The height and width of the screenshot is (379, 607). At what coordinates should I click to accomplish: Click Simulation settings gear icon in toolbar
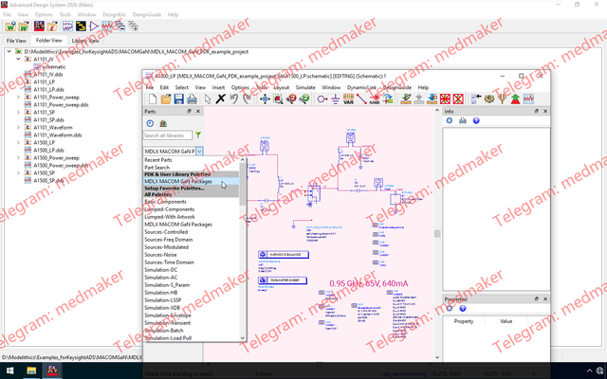(489, 99)
